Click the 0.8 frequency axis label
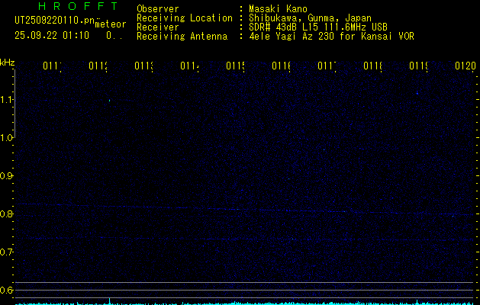 click(x=7, y=214)
